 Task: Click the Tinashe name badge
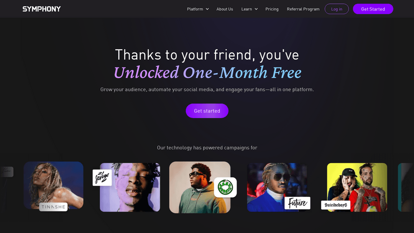pos(53,207)
